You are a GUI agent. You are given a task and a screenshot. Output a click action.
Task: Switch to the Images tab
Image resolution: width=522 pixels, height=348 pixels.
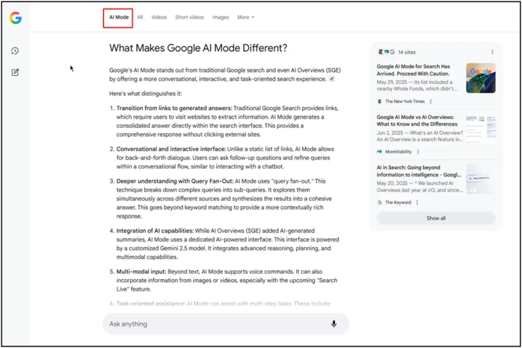[x=221, y=17]
